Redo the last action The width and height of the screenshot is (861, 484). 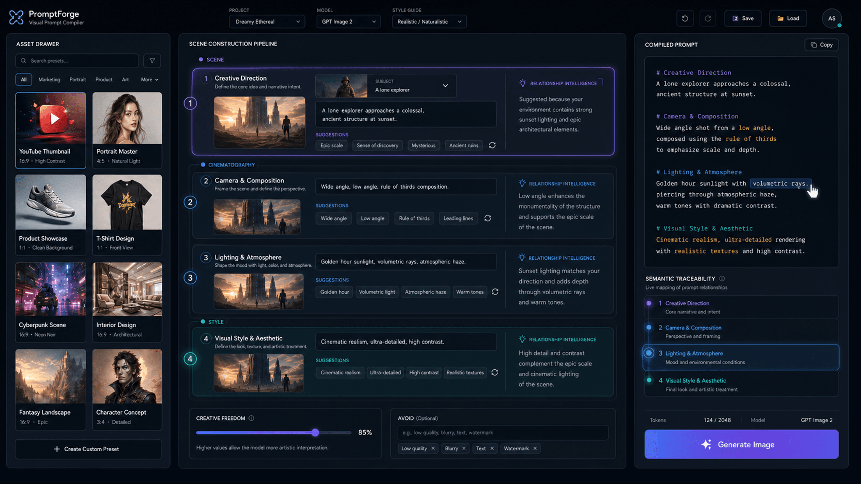708,18
